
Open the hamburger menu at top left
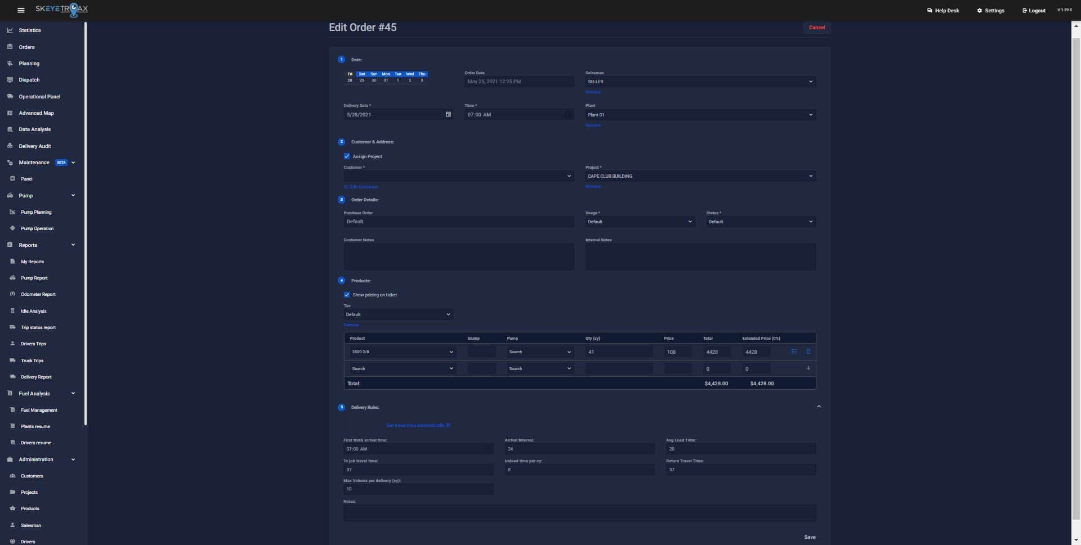(x=21, y=10)
